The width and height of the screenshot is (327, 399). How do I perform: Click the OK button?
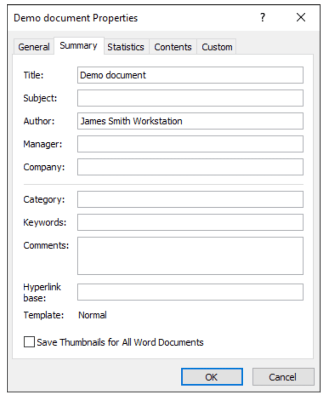click(x=212, y=377)
